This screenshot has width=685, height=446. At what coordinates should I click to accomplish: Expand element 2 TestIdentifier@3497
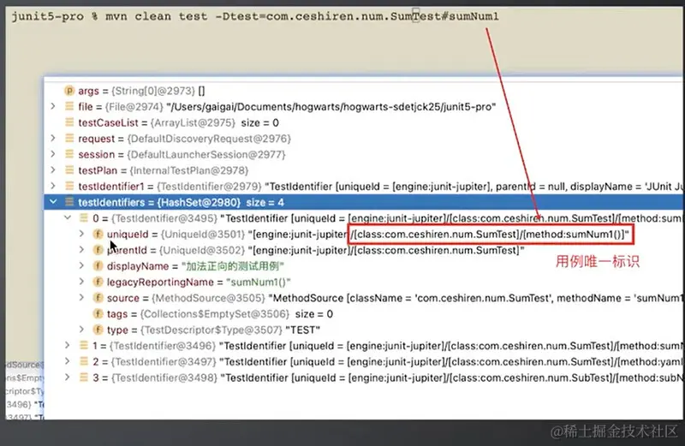coord(68,361)
